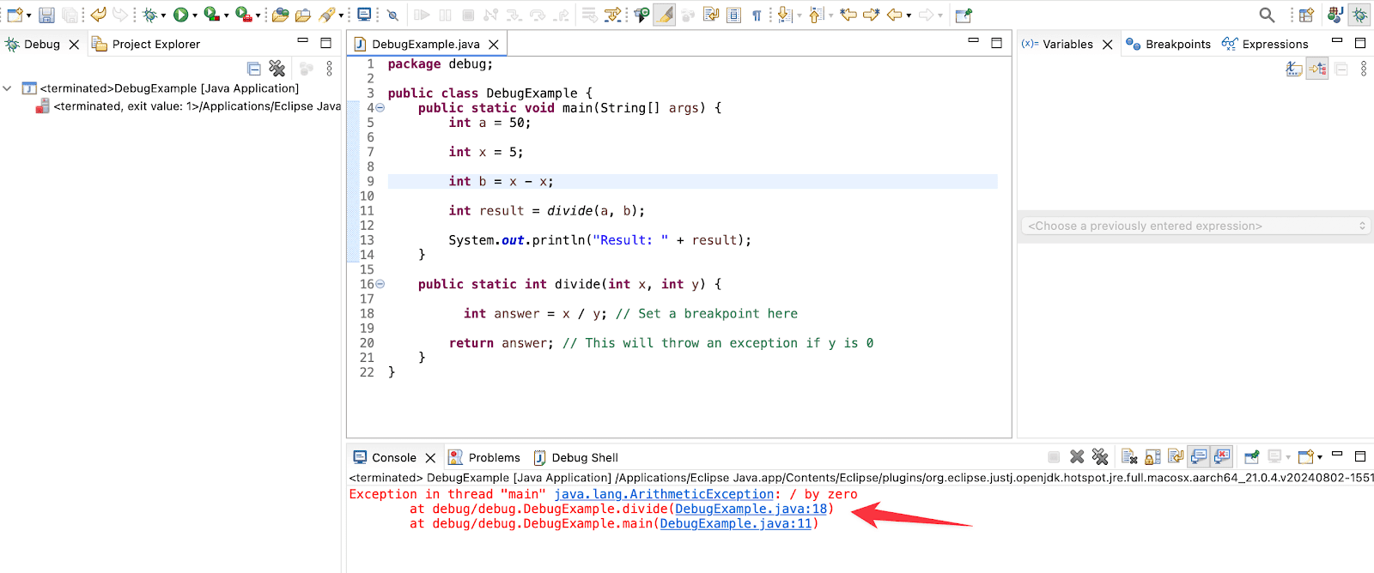Viewport: 1374px width, 573px height.
Task: Toggle Scroll Lock in Console toolbar
Action: tap(1152, 457)
